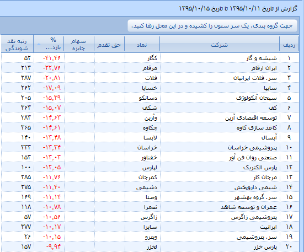The height and width of the screenshot is (252, 304).
Task: Select company name ایران ارقام
Action: [264, 68]
